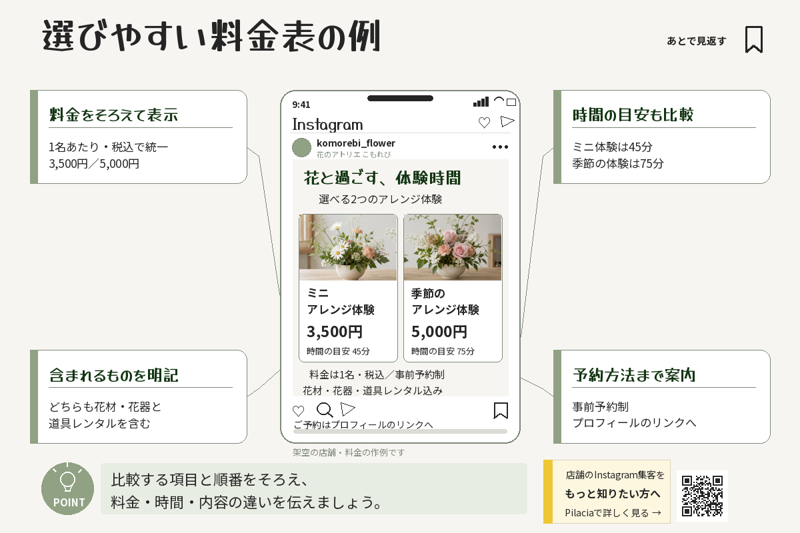
Task: Click the 花材・花器・道具レンタル込み line
Action: (373, 390)
